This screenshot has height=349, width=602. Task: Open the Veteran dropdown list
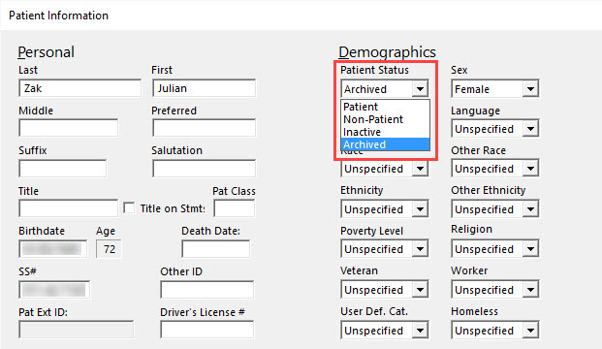point(384,290)
